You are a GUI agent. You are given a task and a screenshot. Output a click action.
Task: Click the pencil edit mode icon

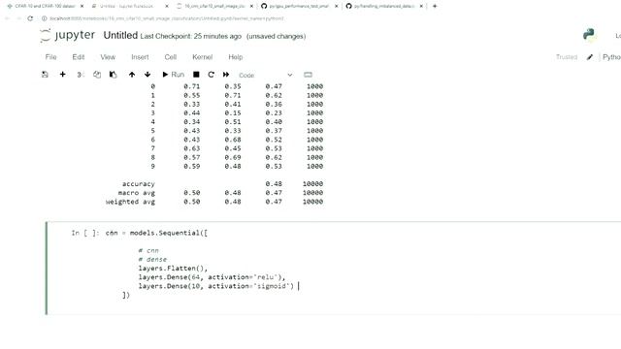coord(590,57)
